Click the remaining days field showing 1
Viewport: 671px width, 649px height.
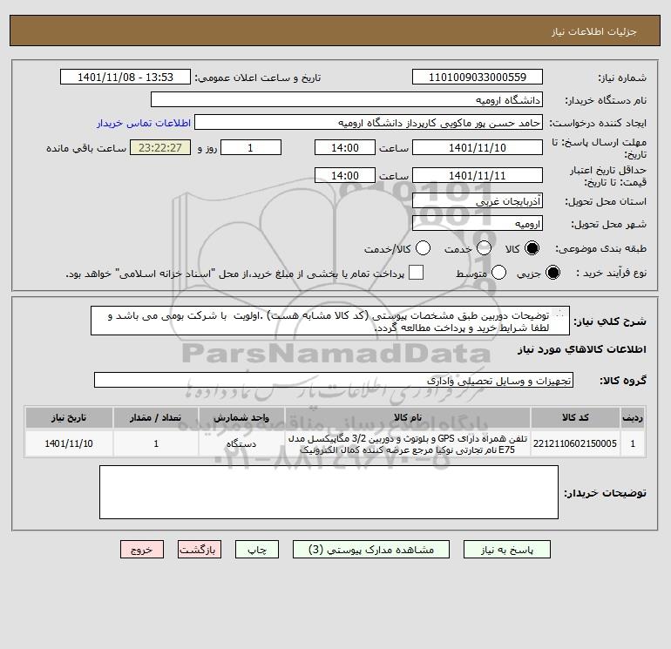click(251, 147)
